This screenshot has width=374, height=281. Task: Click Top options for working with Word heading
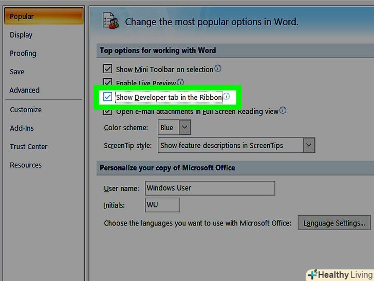[158, 50]
